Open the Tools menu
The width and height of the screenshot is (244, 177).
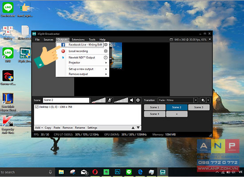click(x=92, y=39)
